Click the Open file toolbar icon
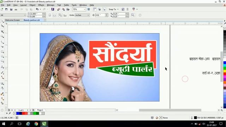Screen dimensions: 226x127 point(6,10)
